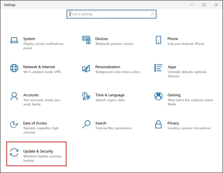Viewport: 223px width, 173px height.
Task: Open the System laptop icon
Action: point(14,40)
